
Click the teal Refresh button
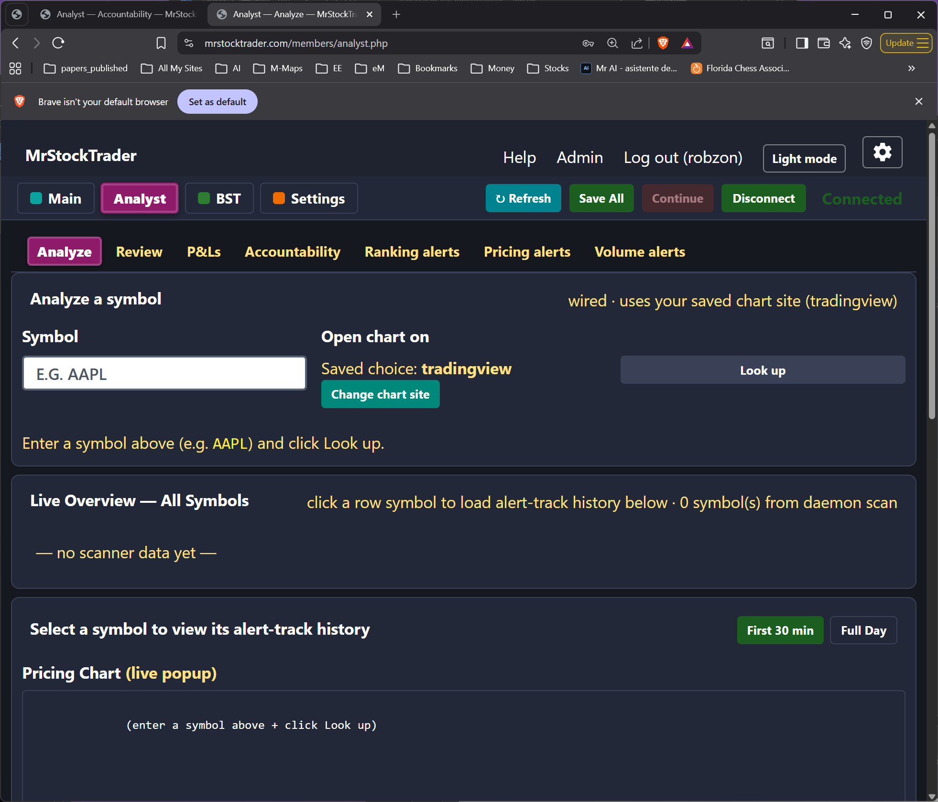[523, 198]
